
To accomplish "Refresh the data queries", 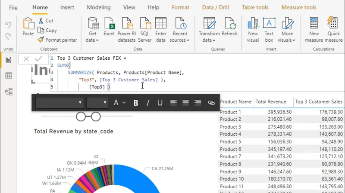I will (x=229, y=27).
